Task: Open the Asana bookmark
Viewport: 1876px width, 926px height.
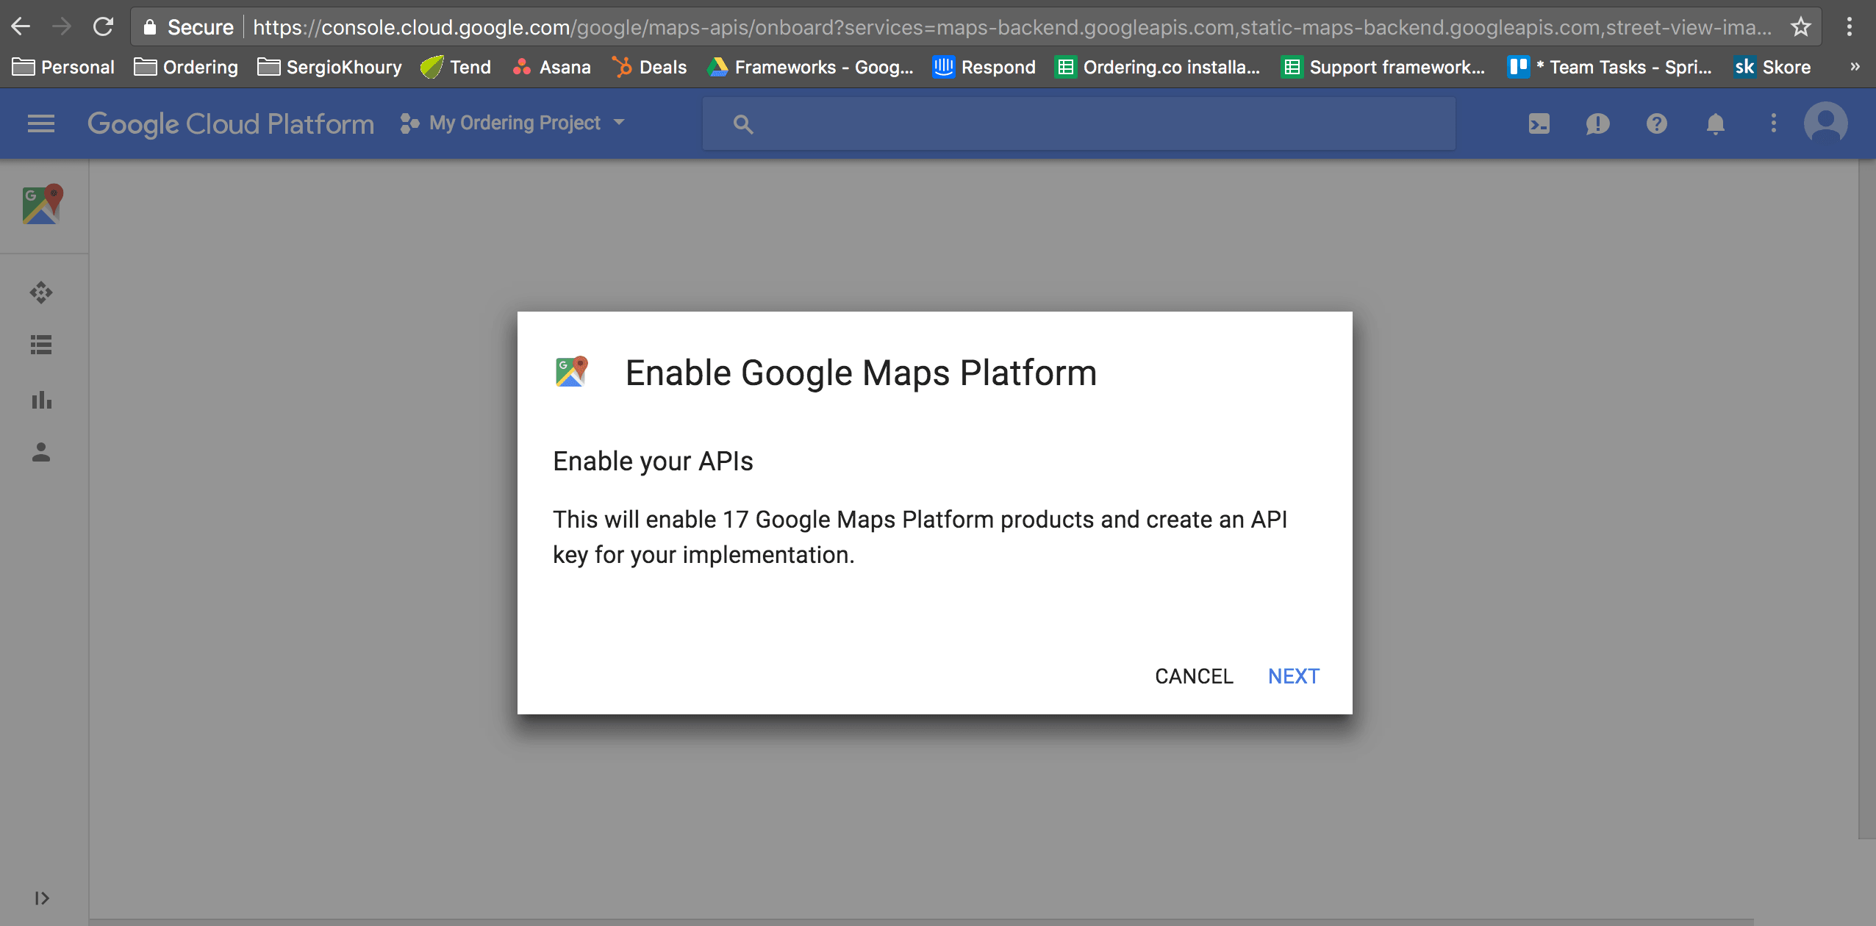Action: click(552, 68)
